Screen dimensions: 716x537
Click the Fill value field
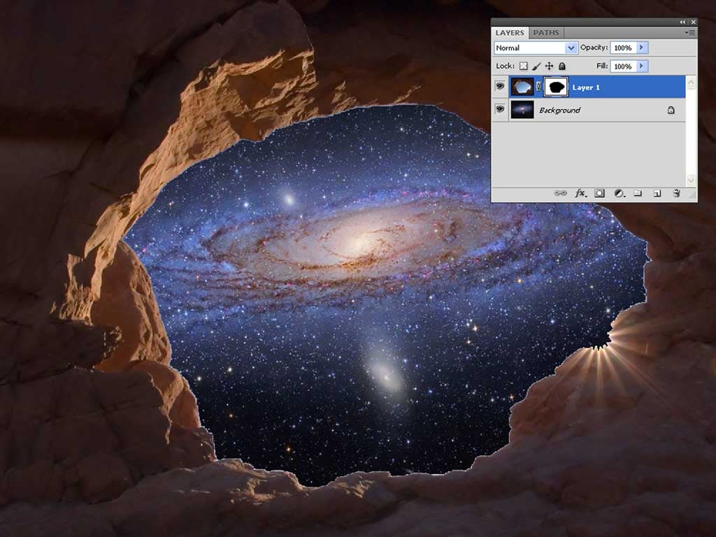pyautogui.click(x=623, y=66)
